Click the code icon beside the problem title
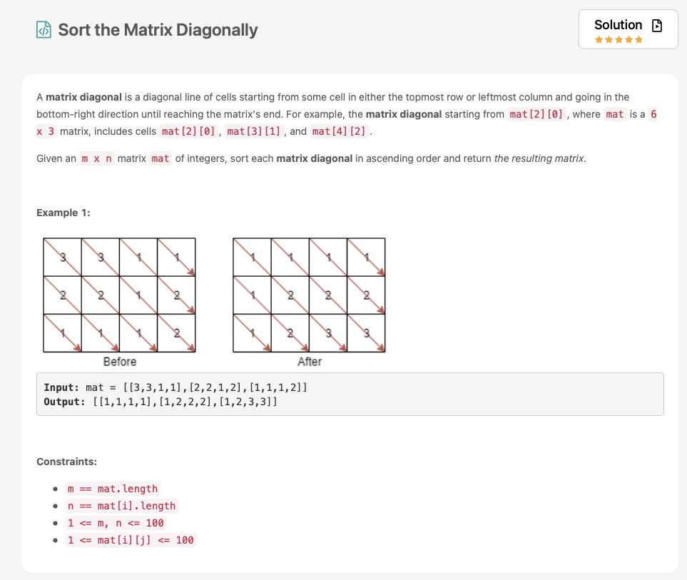 click(44, 30)
